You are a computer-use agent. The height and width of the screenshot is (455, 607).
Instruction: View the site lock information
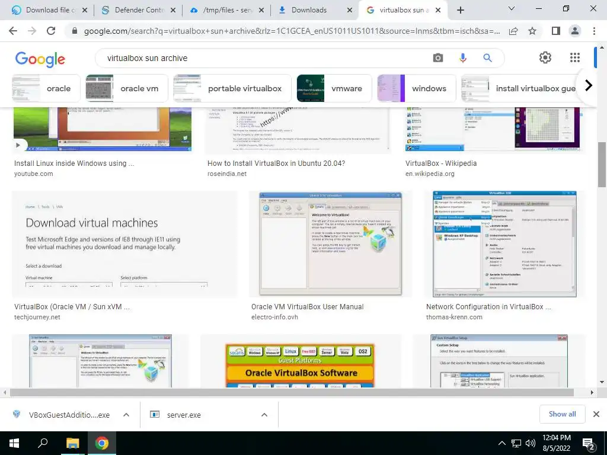click(75, 31)
